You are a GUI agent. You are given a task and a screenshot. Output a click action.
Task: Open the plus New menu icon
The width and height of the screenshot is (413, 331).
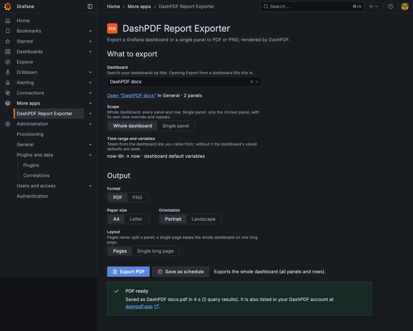point(373,6)
